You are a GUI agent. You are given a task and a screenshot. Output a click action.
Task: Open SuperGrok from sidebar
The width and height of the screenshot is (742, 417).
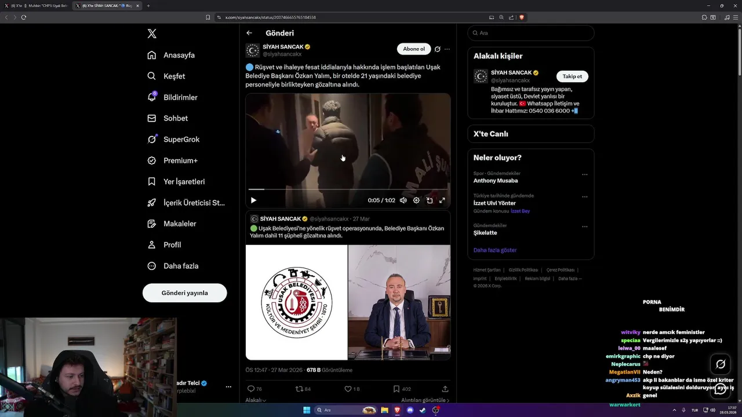(x=173, y=139)
